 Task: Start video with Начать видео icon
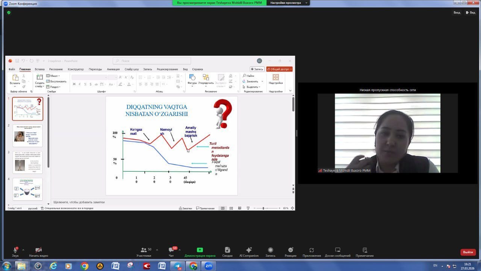pos(38,250)
